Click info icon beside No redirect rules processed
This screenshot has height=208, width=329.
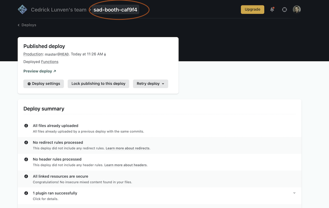(26, 142)
